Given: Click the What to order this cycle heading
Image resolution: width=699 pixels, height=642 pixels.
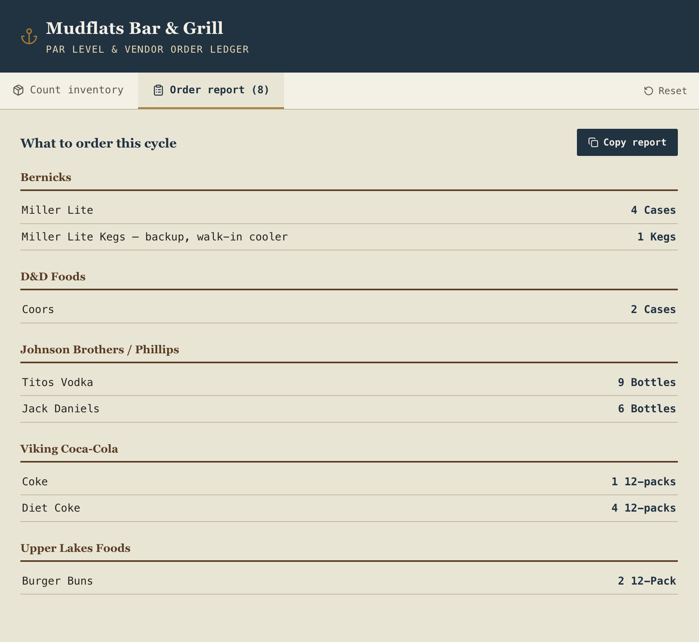Looking at the screenshot, I should pyautogui.click(x=99, y=143).
